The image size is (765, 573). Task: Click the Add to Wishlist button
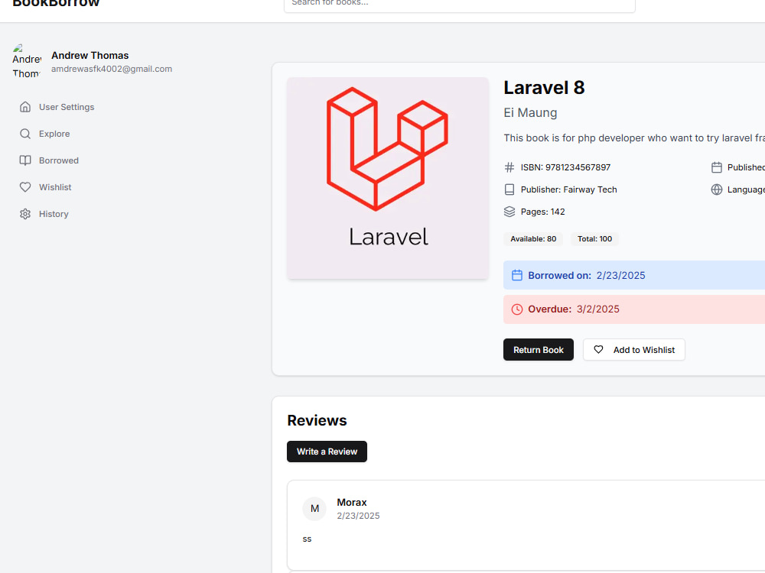point(633,350)
